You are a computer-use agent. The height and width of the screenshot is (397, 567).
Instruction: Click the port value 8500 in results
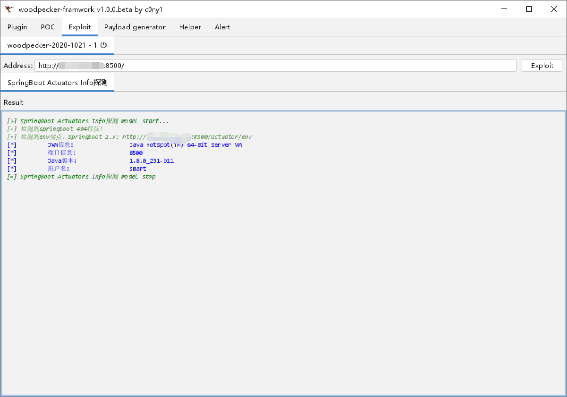(136, 153)
